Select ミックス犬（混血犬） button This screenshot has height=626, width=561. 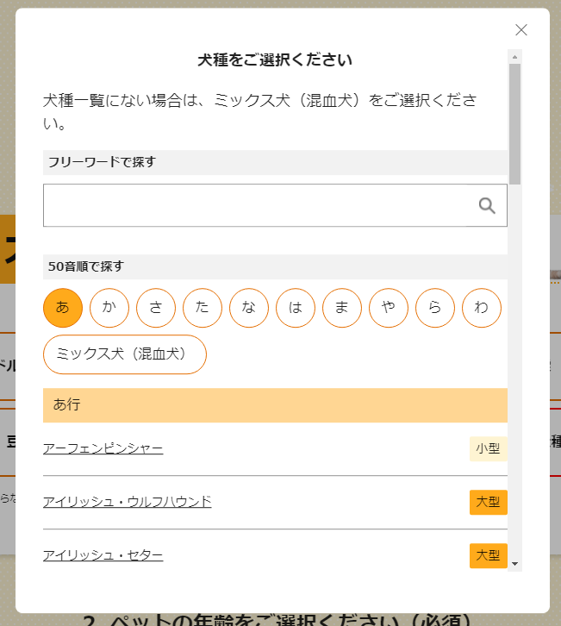coord(125,354)
